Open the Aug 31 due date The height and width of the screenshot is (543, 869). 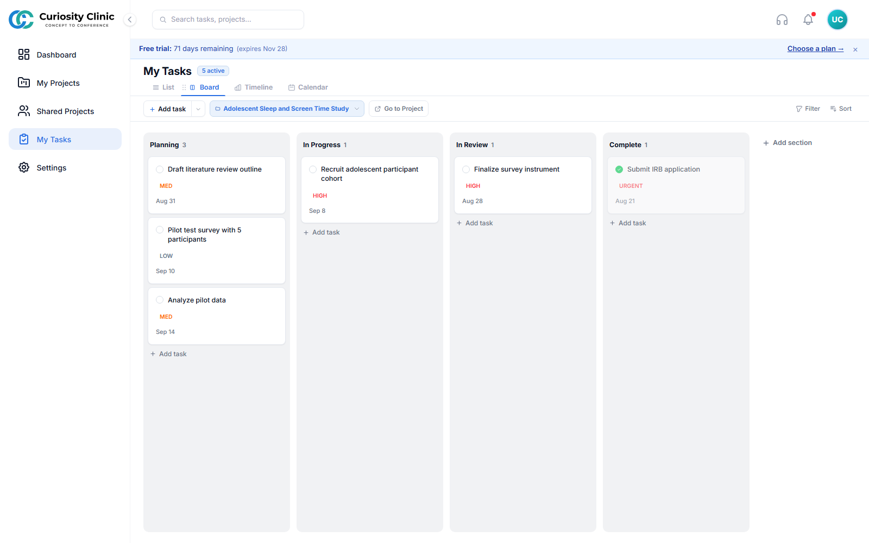click(166, 201)
